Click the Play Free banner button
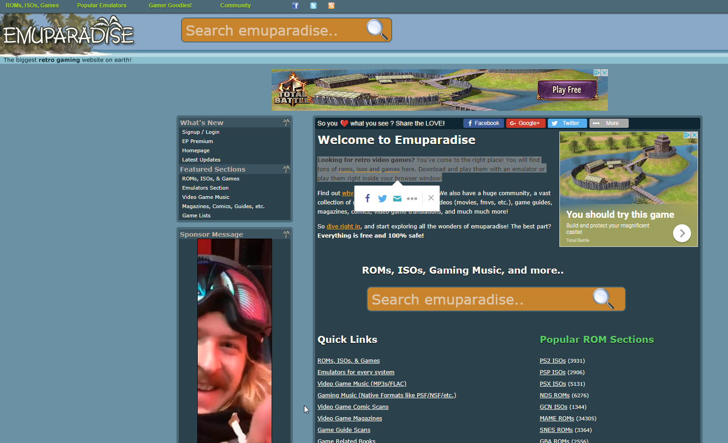728x443 pixels. coord(567,90)
